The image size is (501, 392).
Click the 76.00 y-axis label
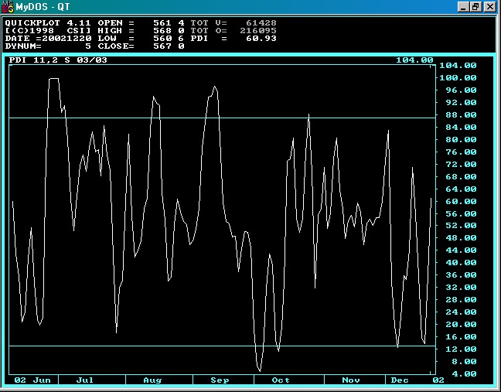tap(461, 152)
